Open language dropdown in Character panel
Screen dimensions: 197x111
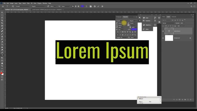[122, 38]
